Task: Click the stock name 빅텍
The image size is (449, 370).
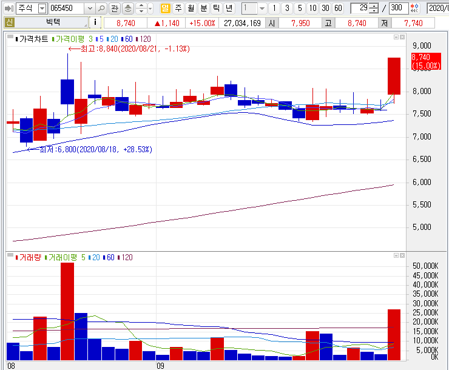Action: (53, 22)
